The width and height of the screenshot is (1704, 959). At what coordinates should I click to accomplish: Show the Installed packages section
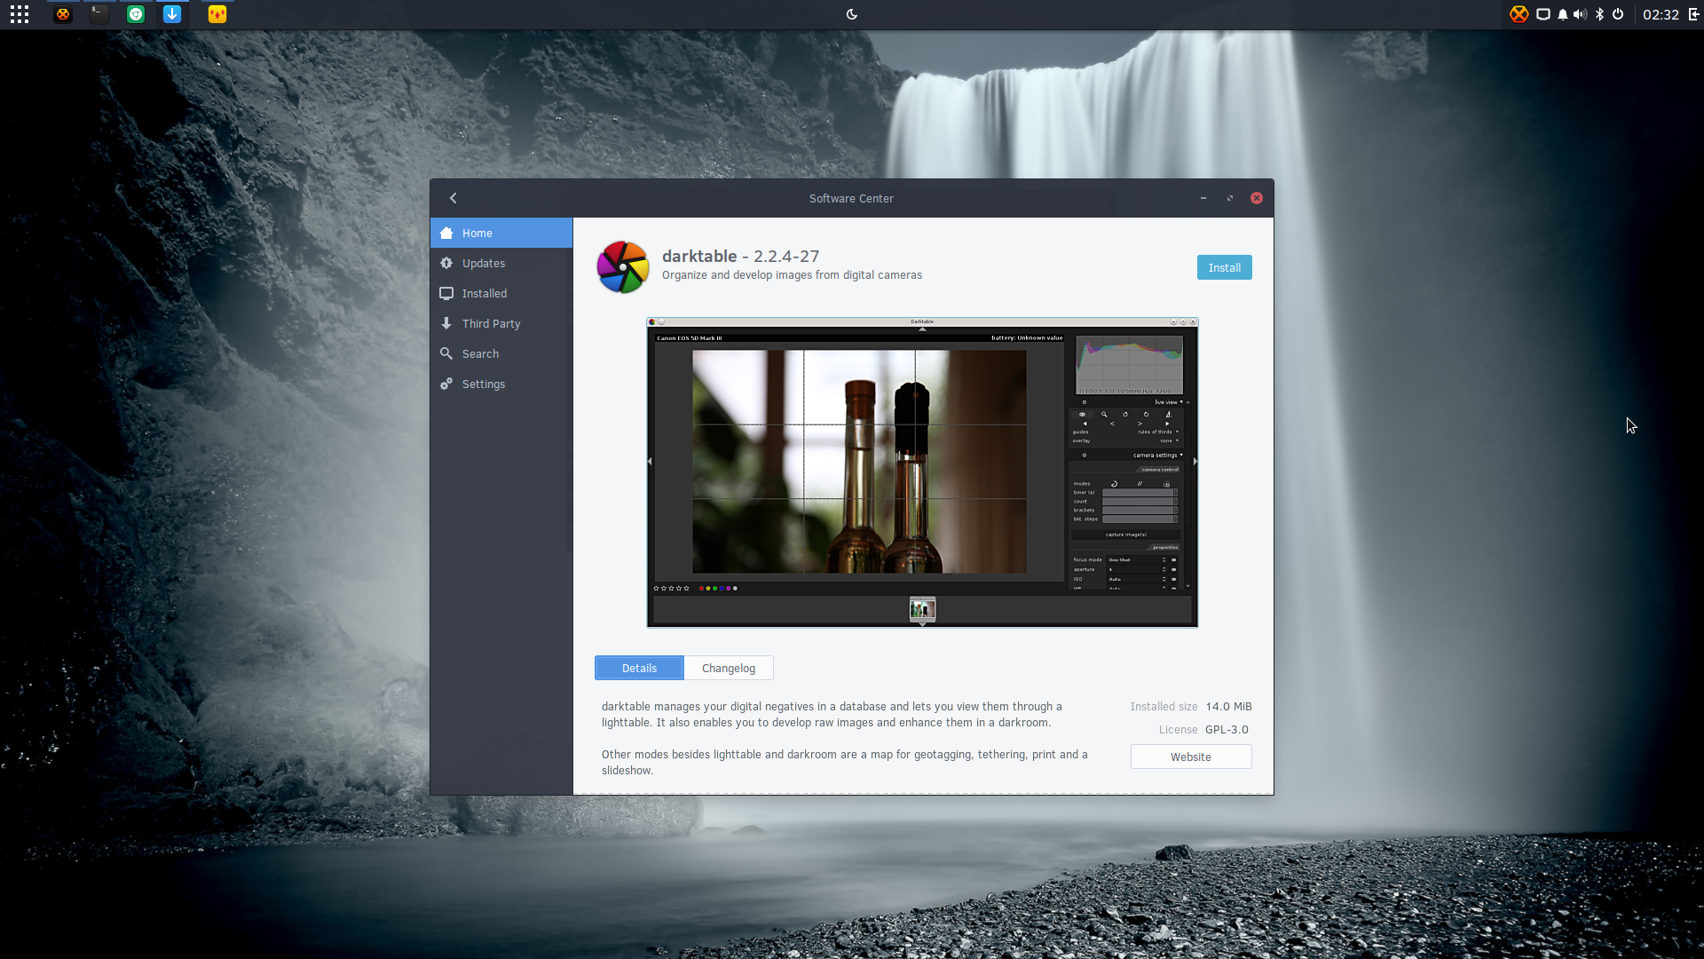pyautogui.click(x=501, y=293)
